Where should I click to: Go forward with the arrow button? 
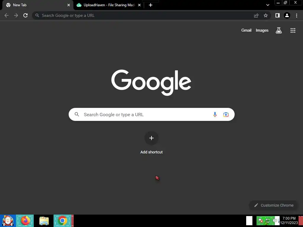click(16, 15)
